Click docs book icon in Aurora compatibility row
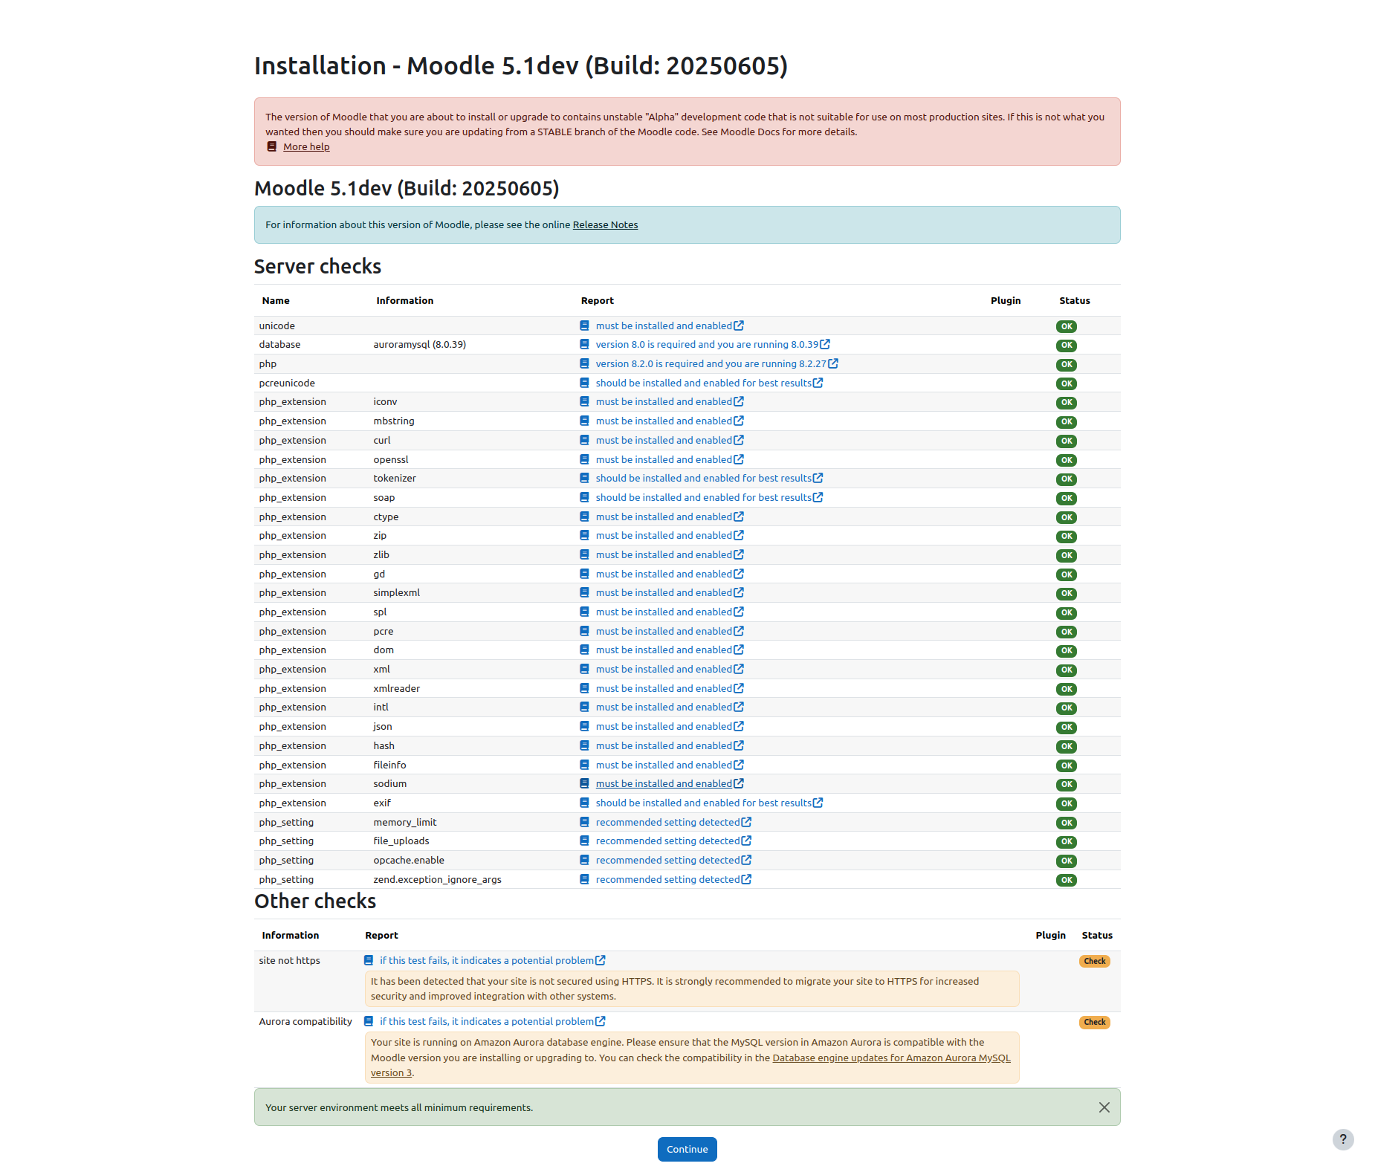Screen dimensions: 1375x1172 tap(369, 1021)
